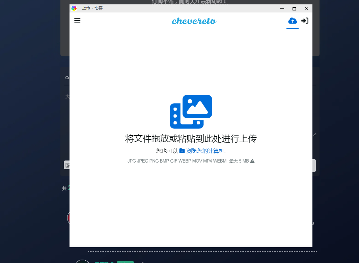Click the colorful app icon in the title bar
The width and height of the screenshot is (359, 263).
click(x=74, y=8)
